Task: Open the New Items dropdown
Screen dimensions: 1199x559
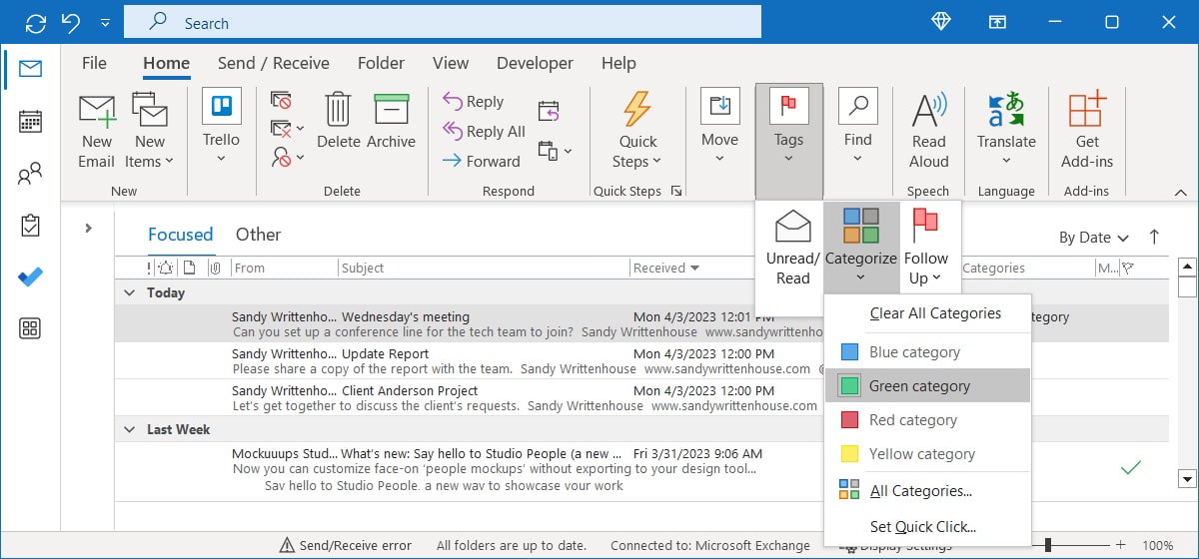Action: (x=150, y=131)
